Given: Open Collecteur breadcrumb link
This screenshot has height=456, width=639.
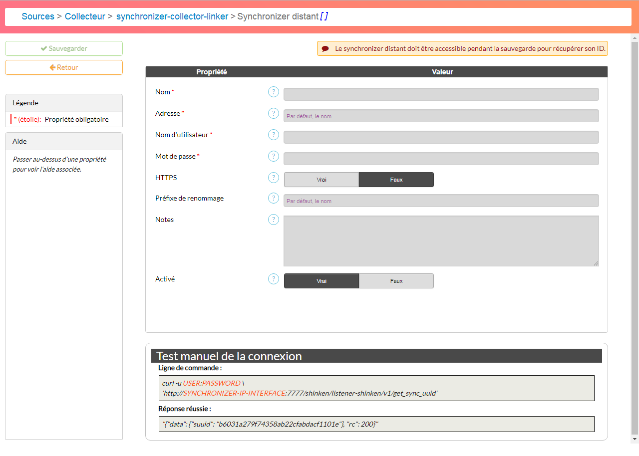Looking at the screenshot, I should 85,16.
